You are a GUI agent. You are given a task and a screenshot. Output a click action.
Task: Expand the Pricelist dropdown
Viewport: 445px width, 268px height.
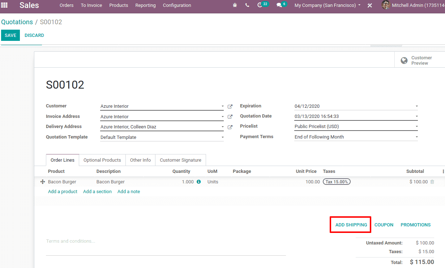pyautogui.click(x=416, y=127)
